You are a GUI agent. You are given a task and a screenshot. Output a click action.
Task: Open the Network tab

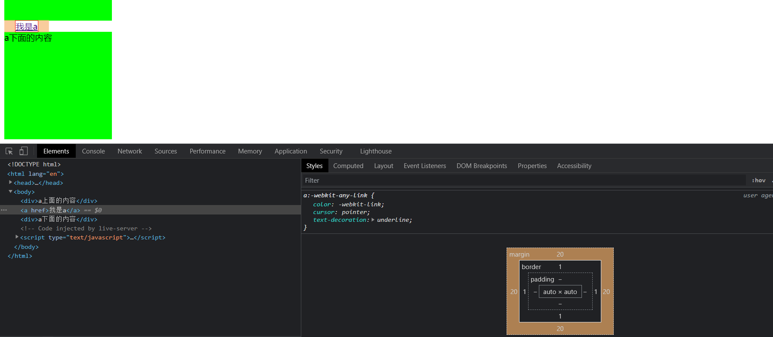pos(130,151)
